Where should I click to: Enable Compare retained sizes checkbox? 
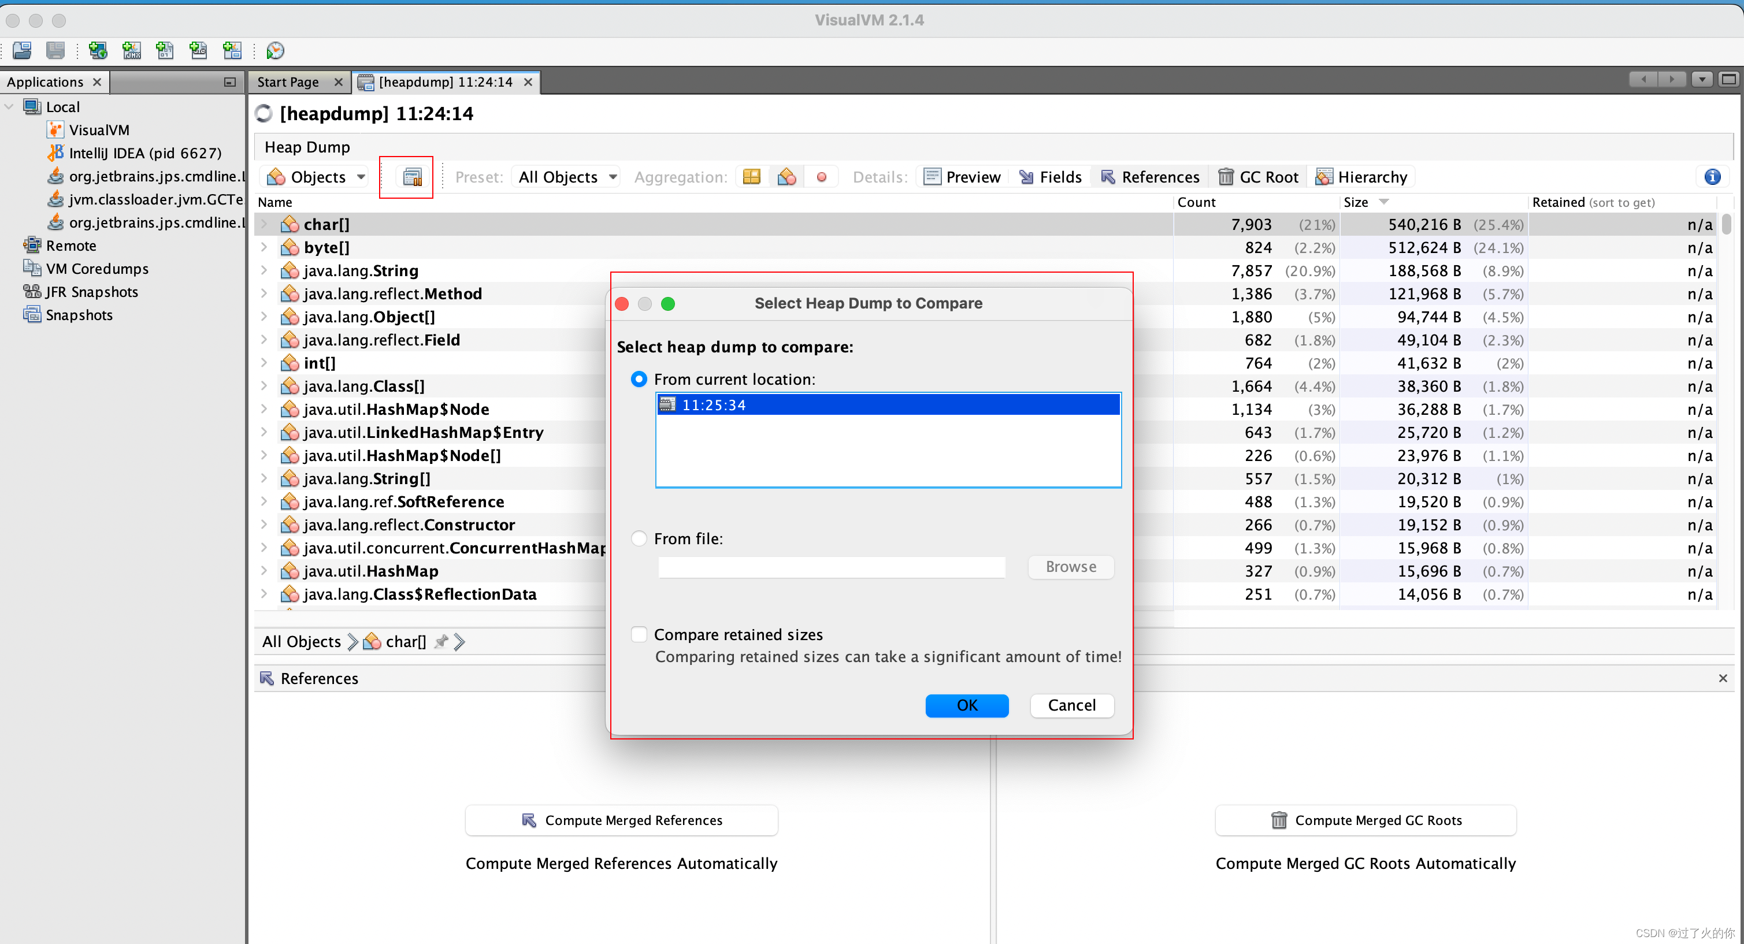tap(639, 634)
